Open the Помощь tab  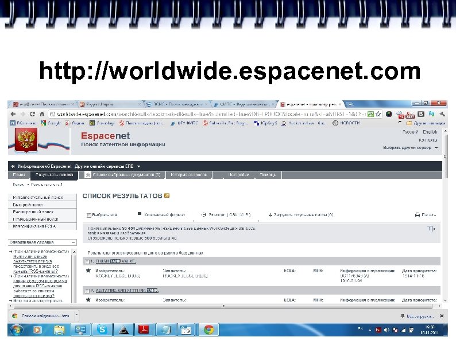tap(268, 175)
